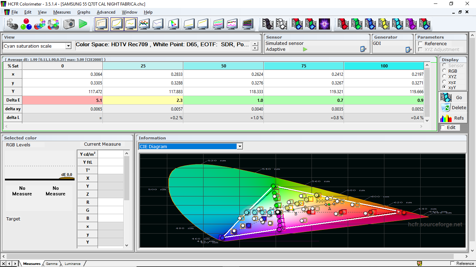
Task: Open the CIE diagram monitor icon
Action: click(x=173, y=24)
